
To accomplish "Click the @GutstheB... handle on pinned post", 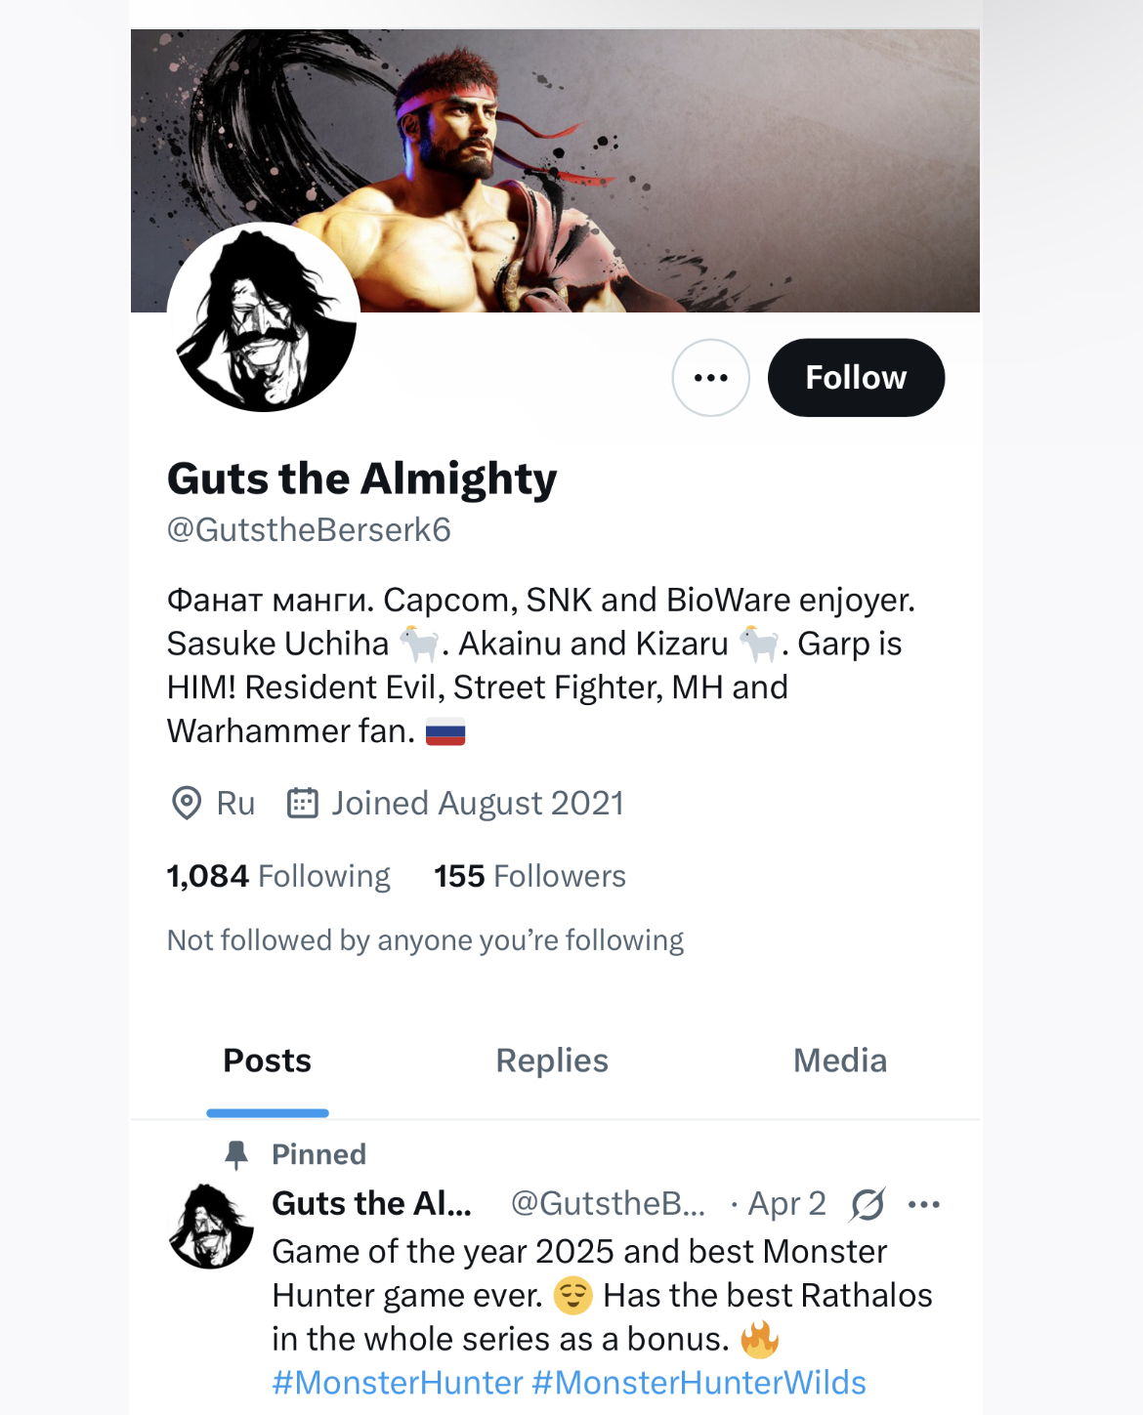I will pyautogui.click(x=608, y=1203).
